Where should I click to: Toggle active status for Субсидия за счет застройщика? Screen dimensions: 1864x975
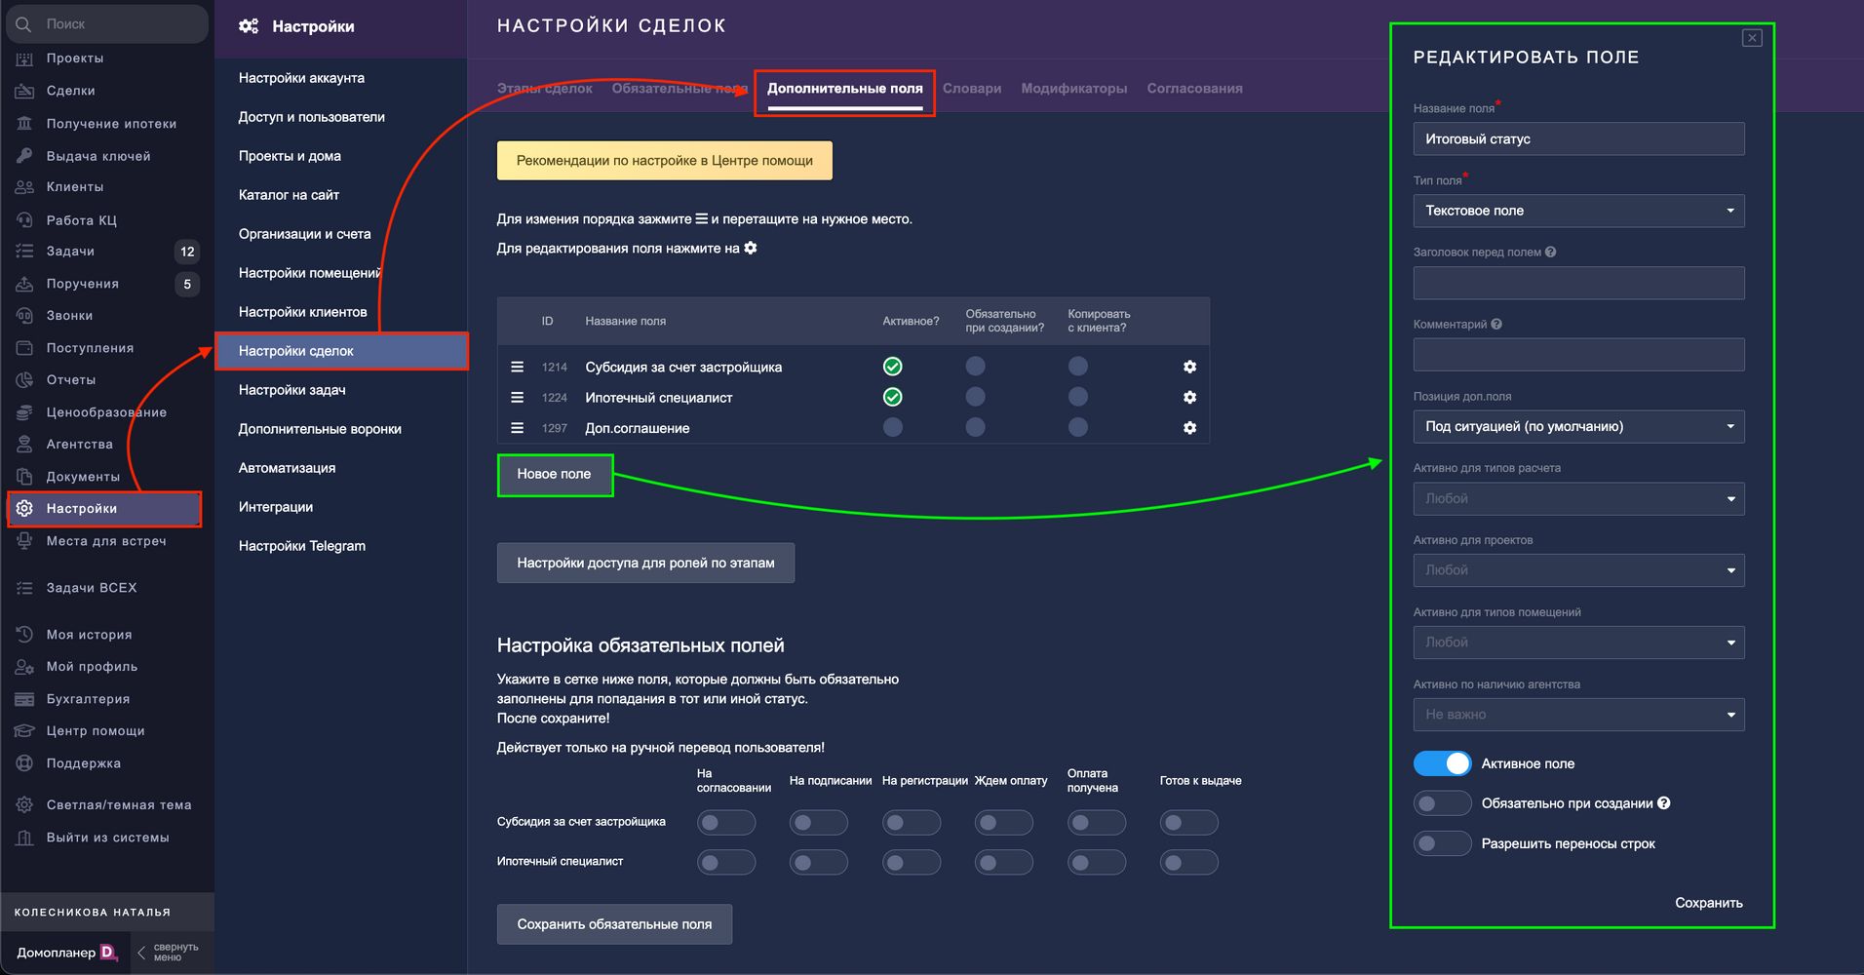[892, 367]
